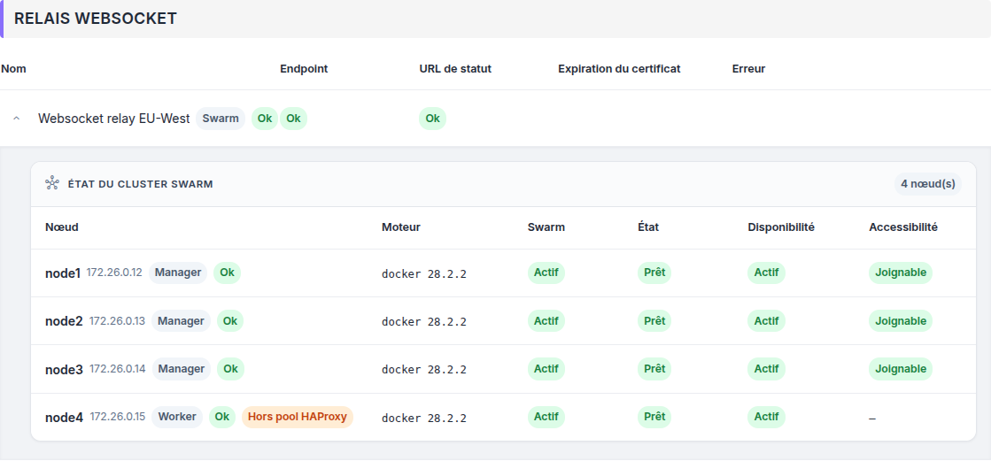Viewport: 991px width, 461px height.
Task: Click node3 Disponibilité Actif badge
Action: coord(766,369)
